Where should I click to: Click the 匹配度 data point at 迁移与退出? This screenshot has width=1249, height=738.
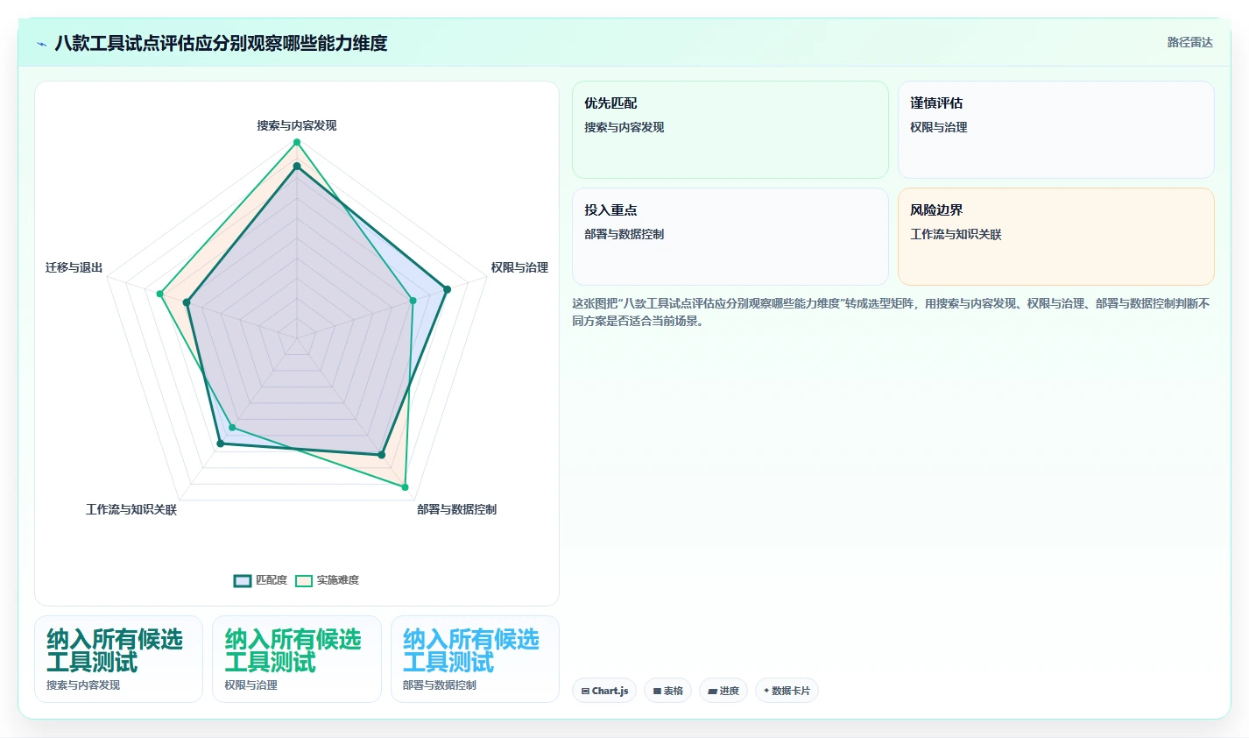pyautogui.click(x=187, y=302)
